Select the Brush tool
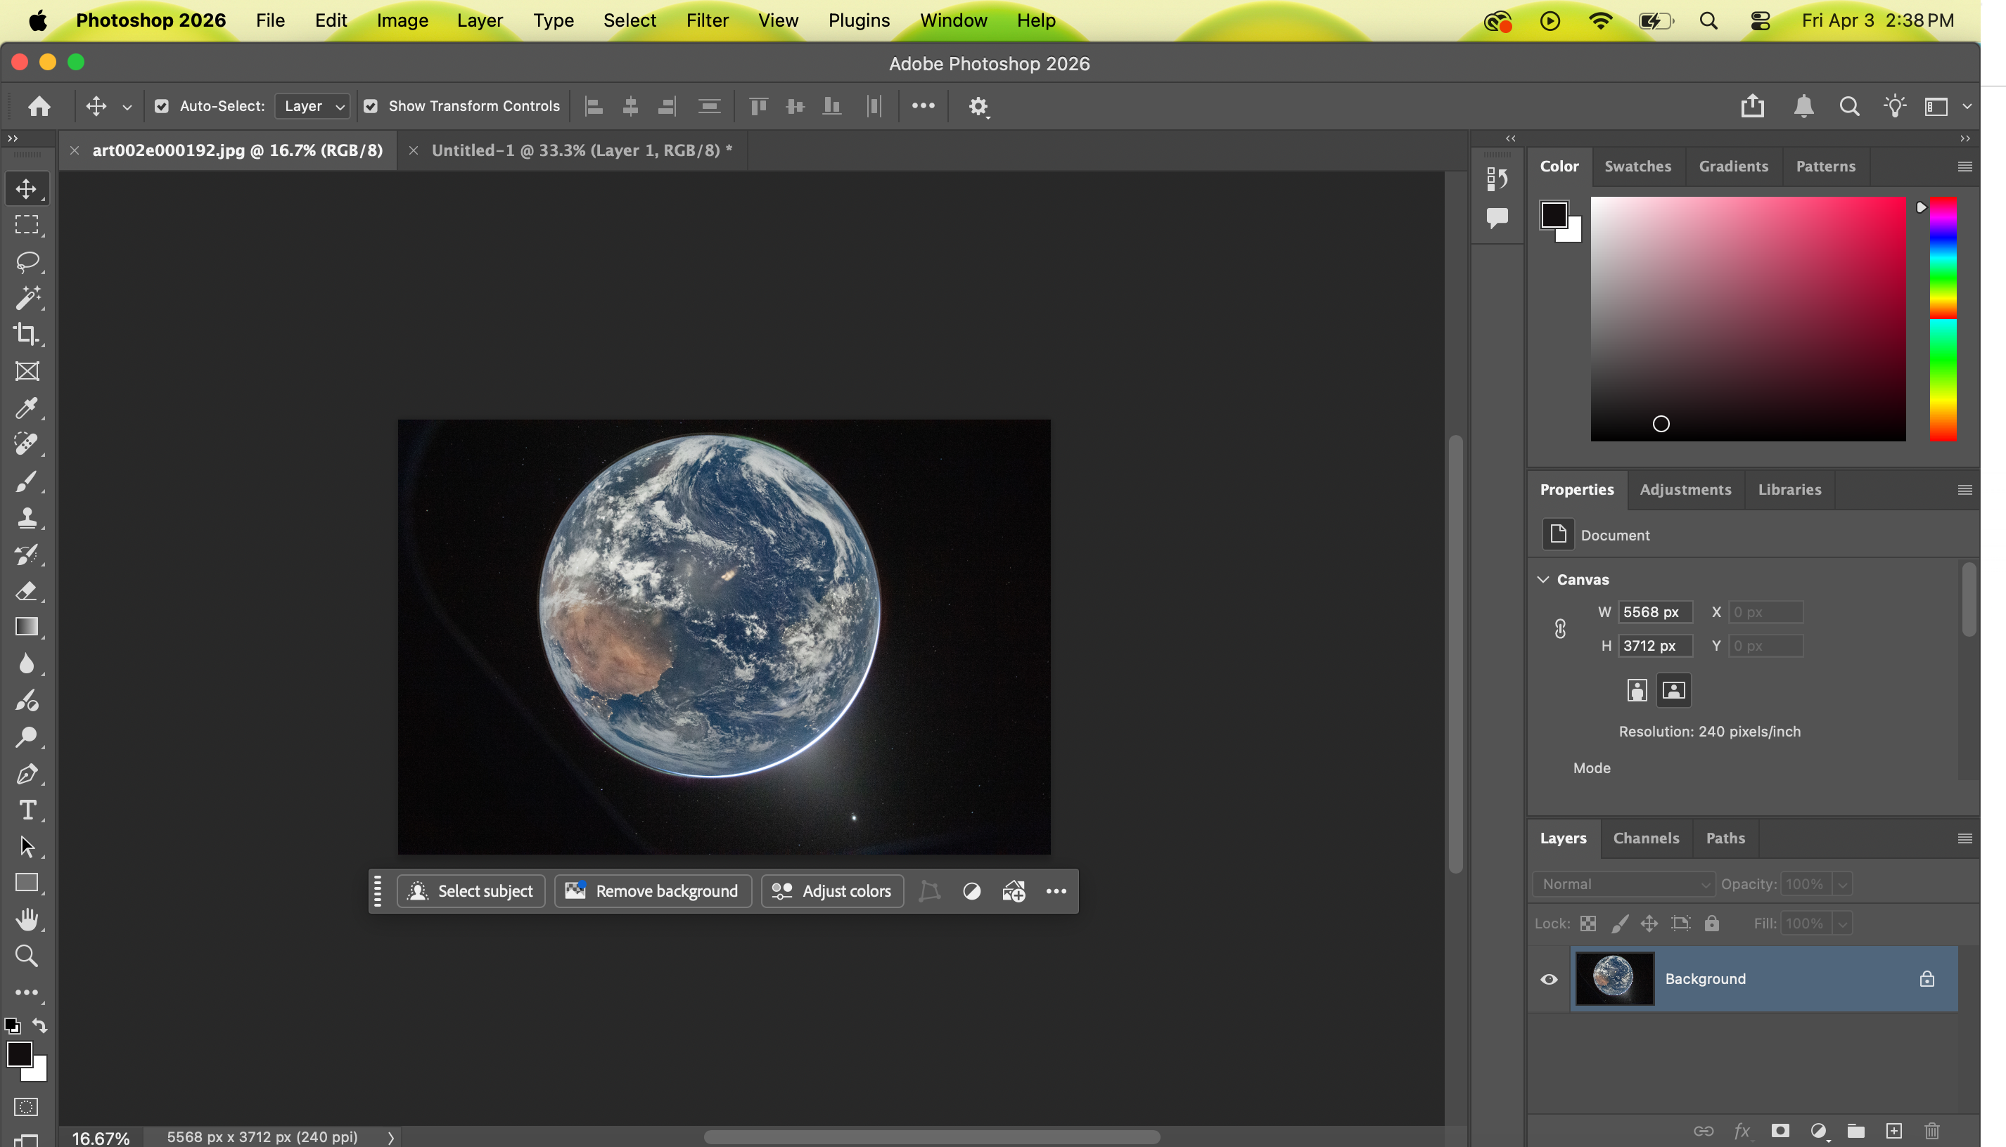This screenshot has height=1147, width=2006. (27, 481)
